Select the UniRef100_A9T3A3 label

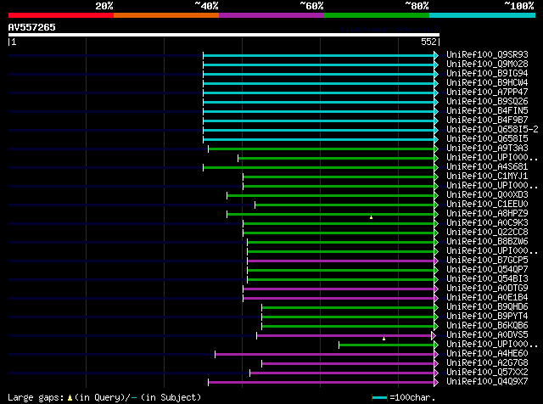487,149
